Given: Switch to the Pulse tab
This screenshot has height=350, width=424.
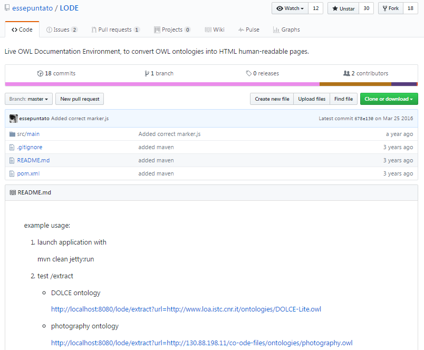Looking at the screenshot, I should (x=249, y=30).
